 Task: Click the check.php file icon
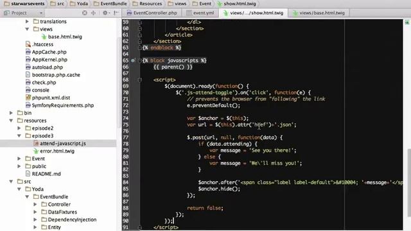[28, 82]
